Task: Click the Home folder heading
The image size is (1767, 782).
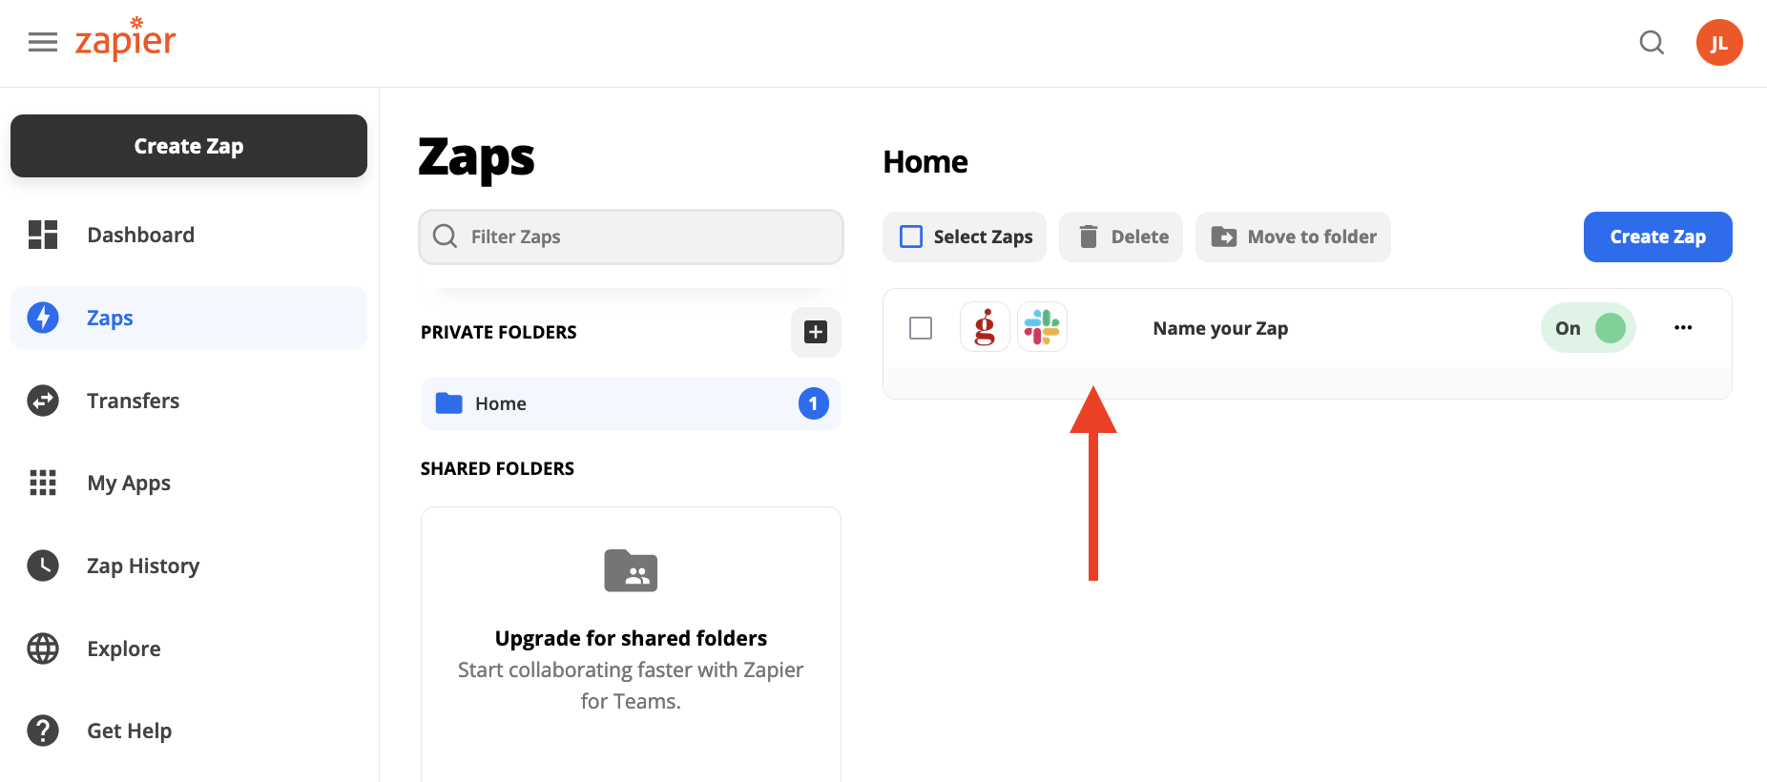Action: (925, 162)
